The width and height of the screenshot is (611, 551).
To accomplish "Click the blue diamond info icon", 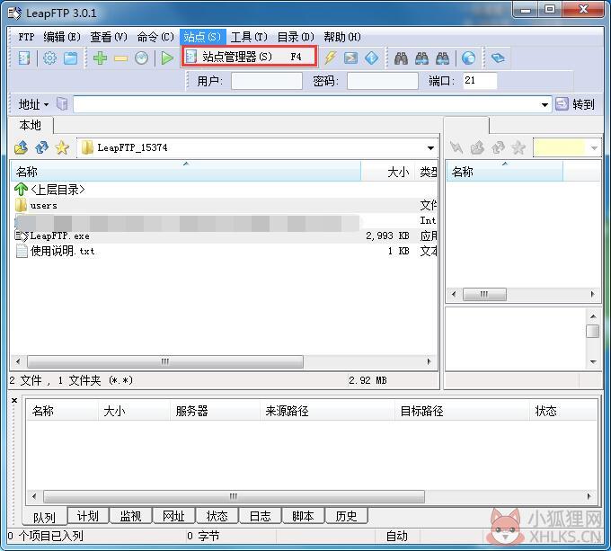I will click(371, 58).
